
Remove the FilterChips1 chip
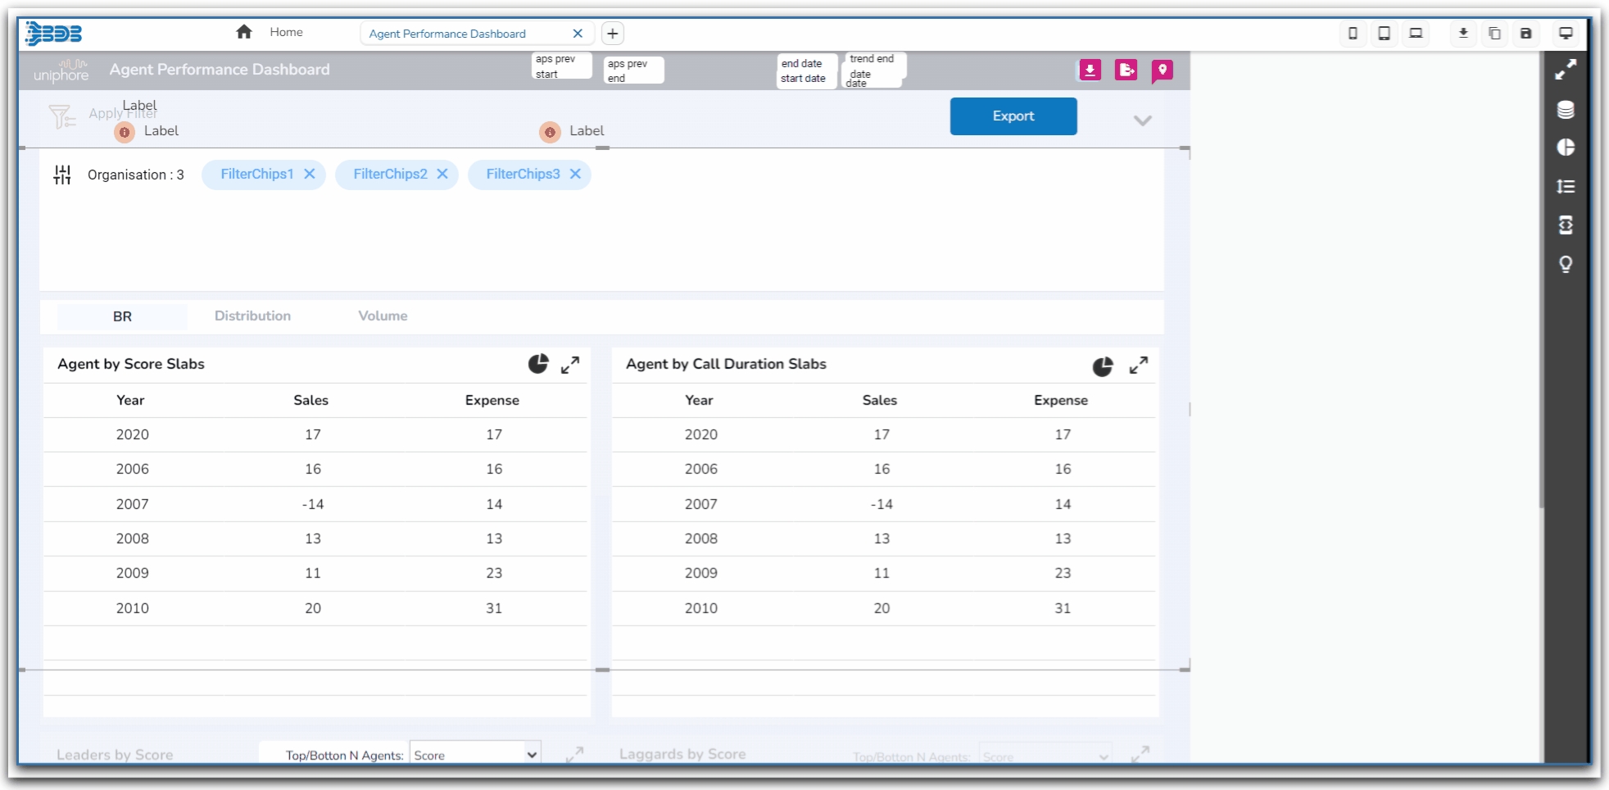click(310, 174)
